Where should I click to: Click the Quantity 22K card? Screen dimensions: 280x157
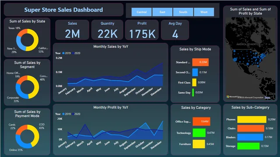pos(107,30)
